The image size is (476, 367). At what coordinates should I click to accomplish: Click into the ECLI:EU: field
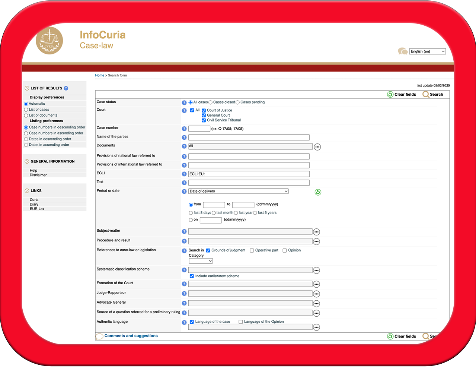249,174
